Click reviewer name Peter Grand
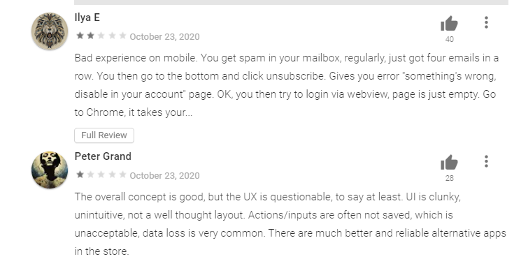 [103, 156]
